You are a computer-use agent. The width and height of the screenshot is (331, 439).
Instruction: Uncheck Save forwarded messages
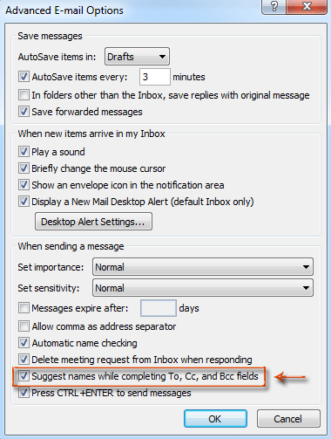(24, 112)
